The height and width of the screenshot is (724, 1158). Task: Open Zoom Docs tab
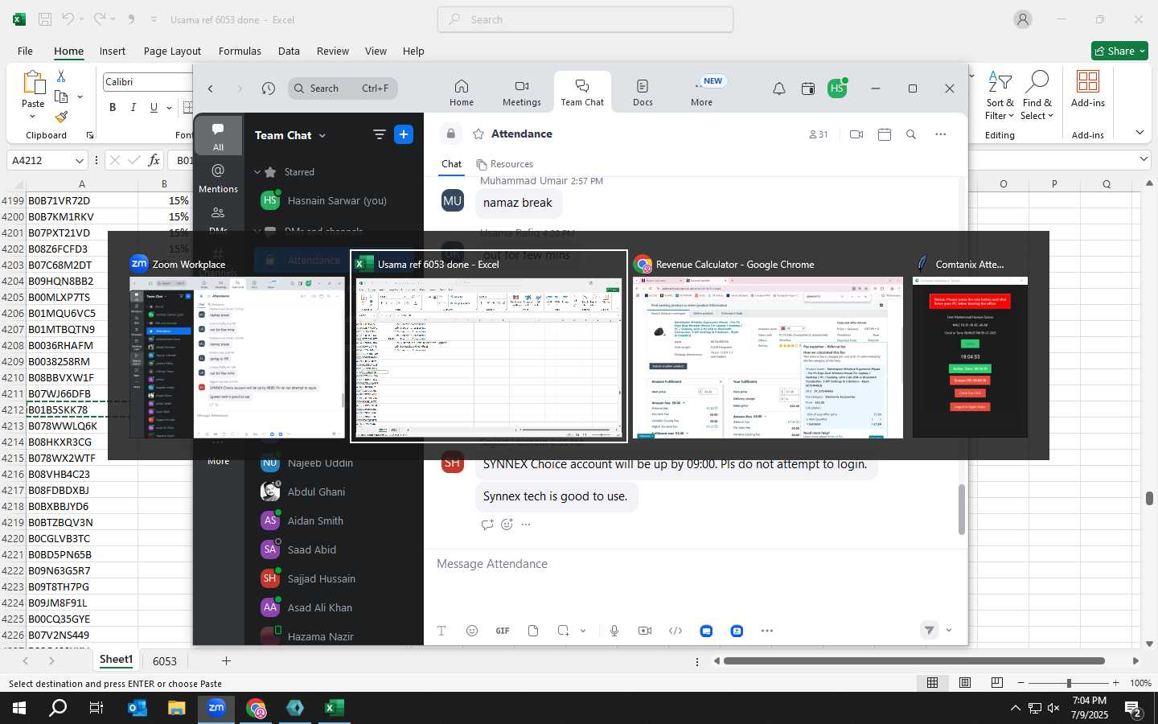click(x=643, y=93)
